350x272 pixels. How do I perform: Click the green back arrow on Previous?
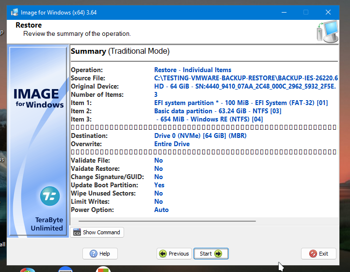click(x=163, y=254)
